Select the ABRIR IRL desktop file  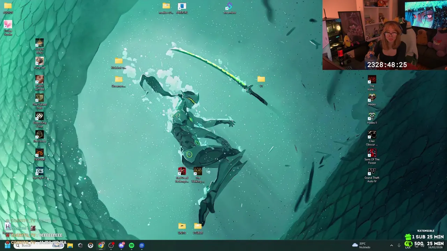tap(182, 8)
